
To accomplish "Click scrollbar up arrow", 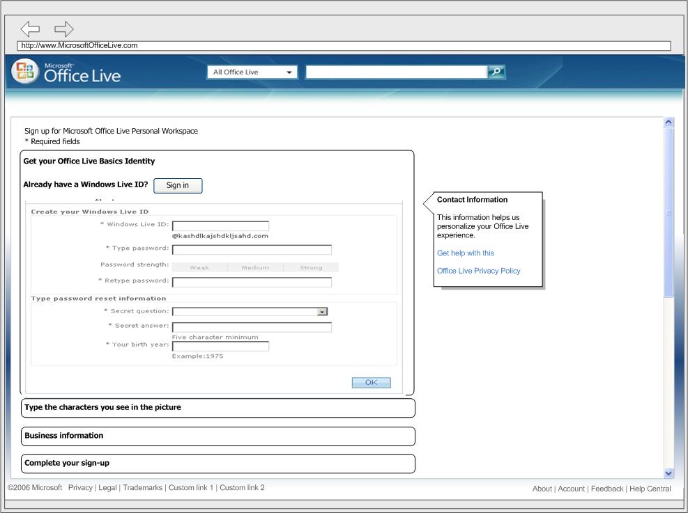I will [x=668, y=123].
